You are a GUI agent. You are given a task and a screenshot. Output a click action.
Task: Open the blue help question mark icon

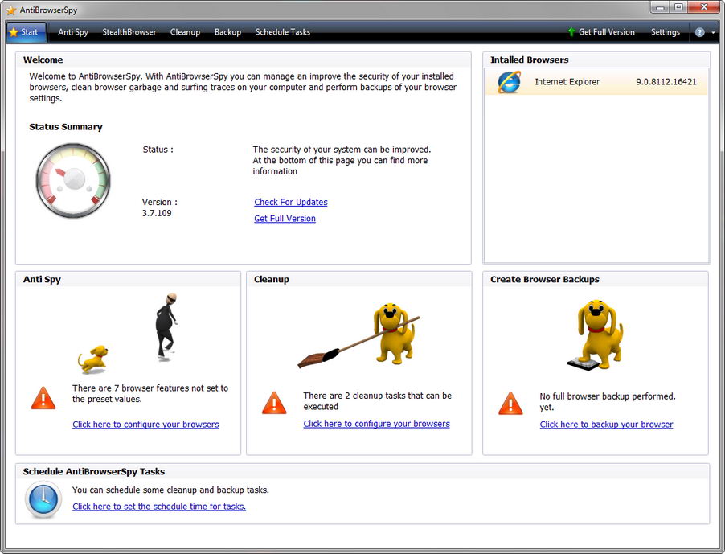click(x=699, y=32)
